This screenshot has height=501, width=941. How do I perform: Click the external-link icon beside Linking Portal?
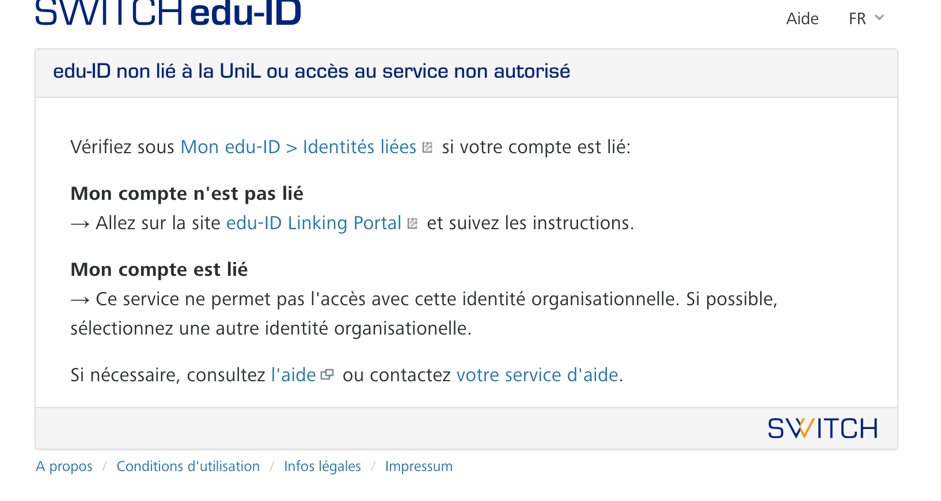pyautogui.click(x=412, y=224)
